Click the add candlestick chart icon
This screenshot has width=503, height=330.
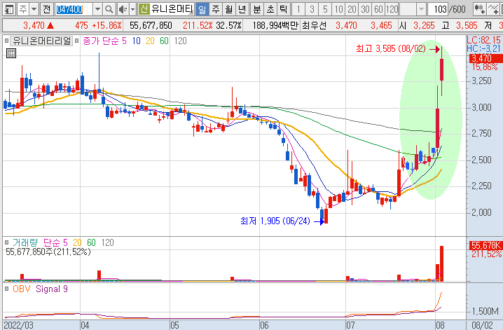480,9
